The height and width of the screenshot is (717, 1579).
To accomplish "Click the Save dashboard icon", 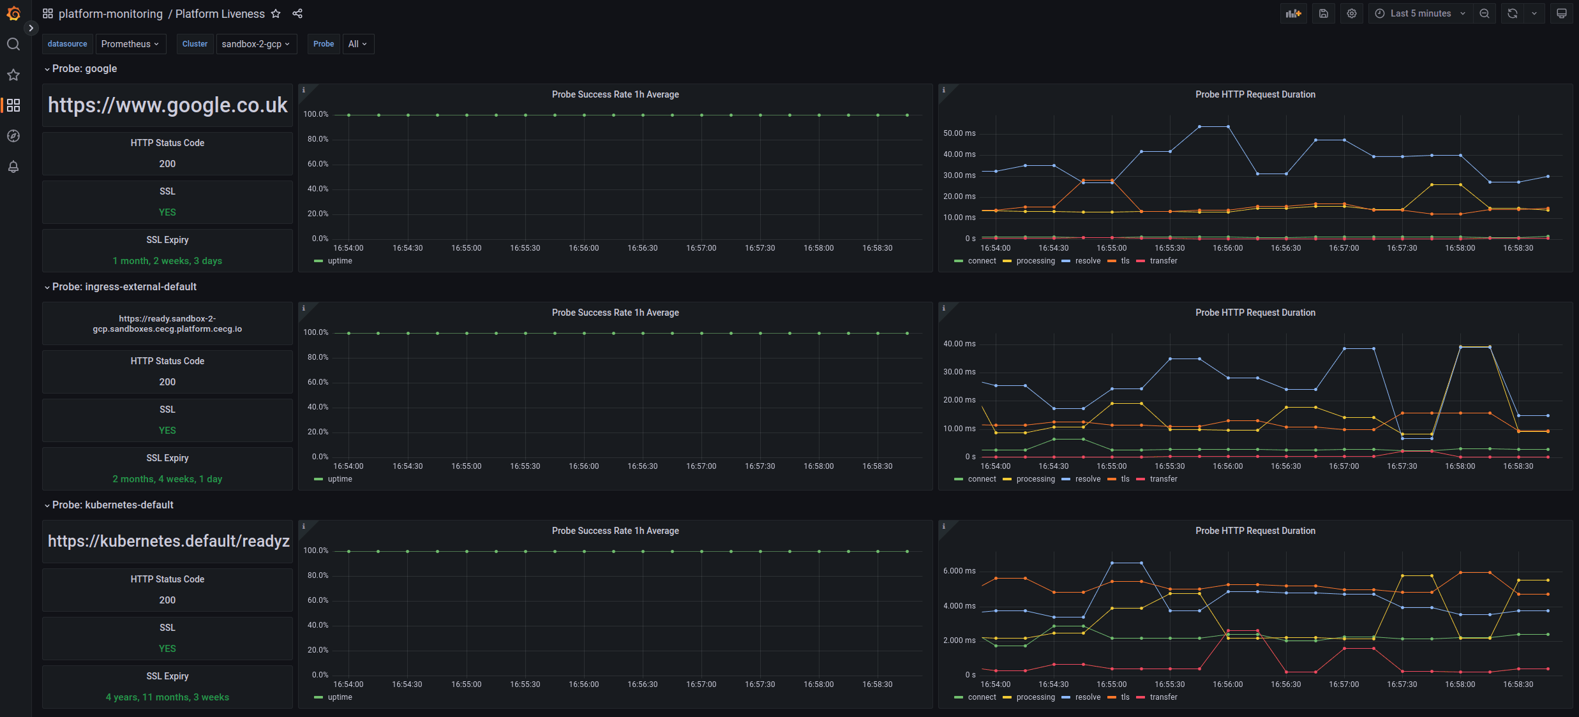I will 1324,13.
